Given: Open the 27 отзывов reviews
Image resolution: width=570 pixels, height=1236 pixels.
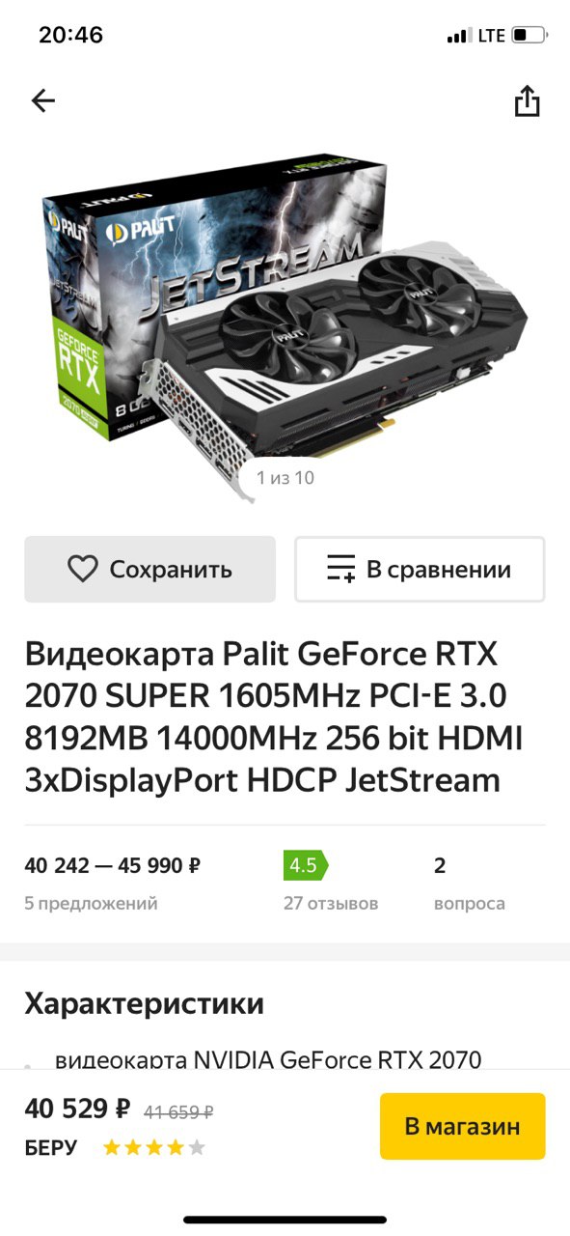Looking at the screenshot, I should tap(331, 904).
